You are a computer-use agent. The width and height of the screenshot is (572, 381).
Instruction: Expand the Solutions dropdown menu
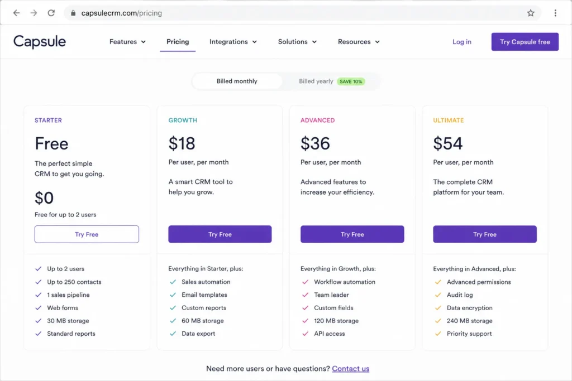point(297,42)
